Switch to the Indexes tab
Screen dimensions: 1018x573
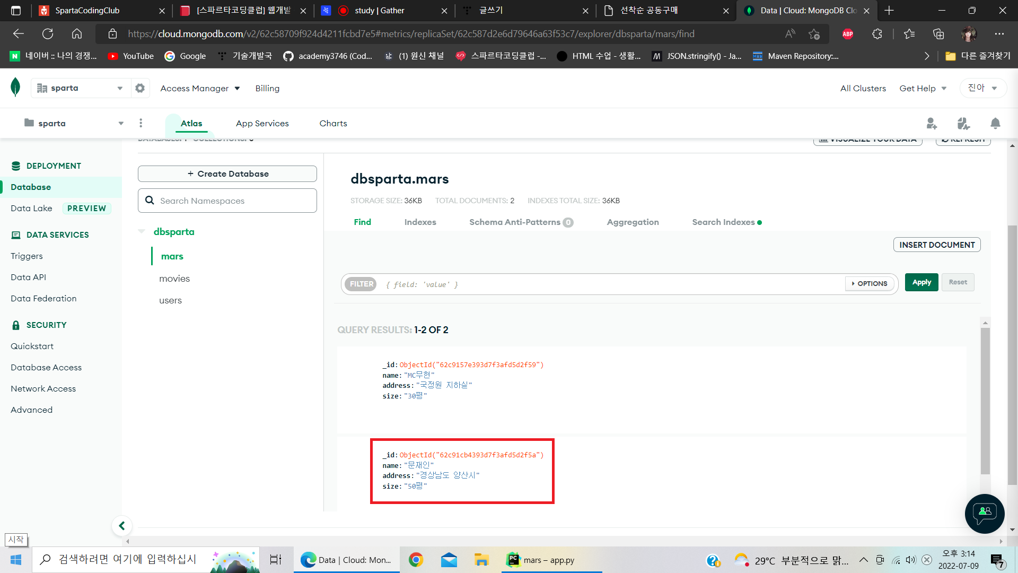[x=420, y=222]
